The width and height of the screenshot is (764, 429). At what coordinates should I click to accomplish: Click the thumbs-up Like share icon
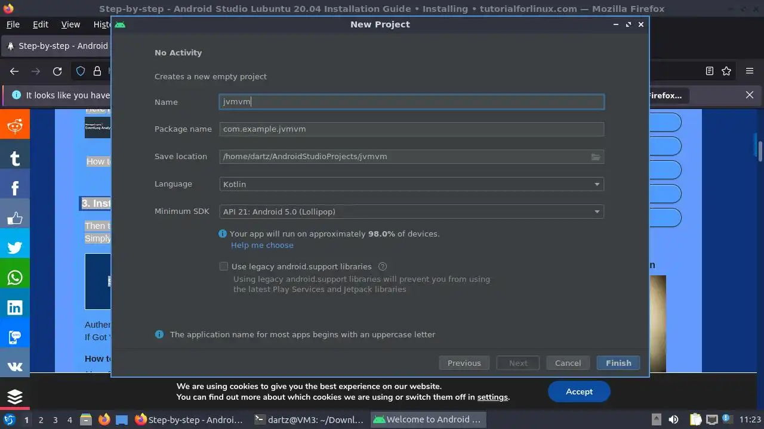click(x=15, y=218)
